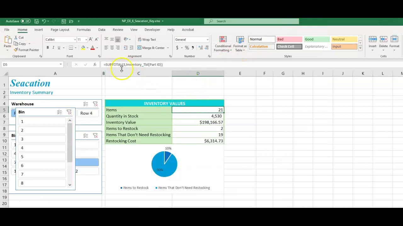Open the Undo history dropdown arrow
The width and height of the screenshot is (403, 226).
48,21
